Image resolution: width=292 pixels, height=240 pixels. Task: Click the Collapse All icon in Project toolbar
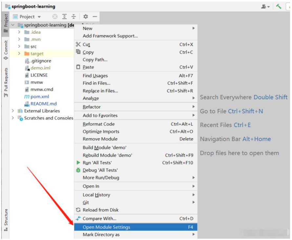73,17
